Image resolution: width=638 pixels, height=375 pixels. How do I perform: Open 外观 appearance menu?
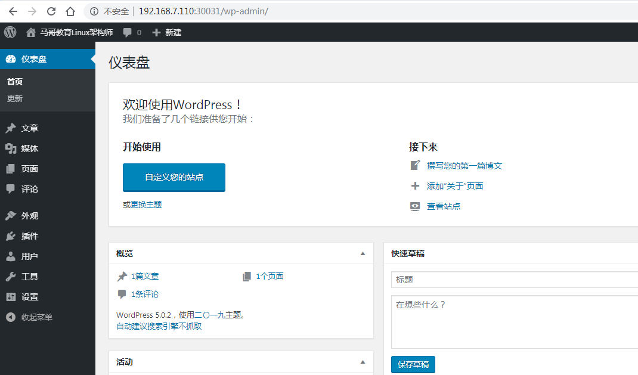48,216
